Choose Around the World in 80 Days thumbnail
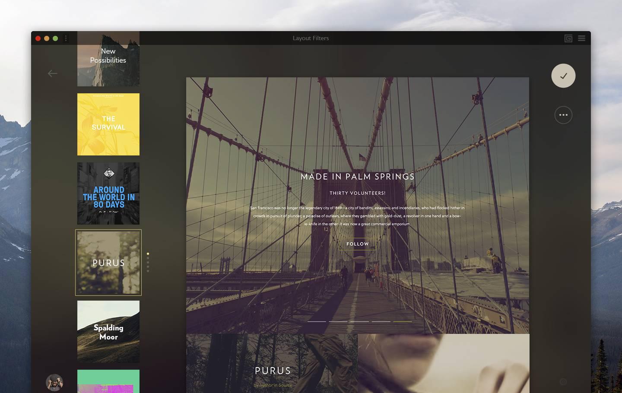 click(108, 193)
